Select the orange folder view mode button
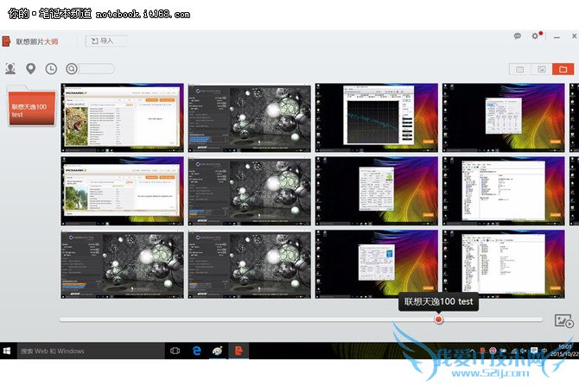The height and width of the screenshot is (386, 579). click(563, 69)
